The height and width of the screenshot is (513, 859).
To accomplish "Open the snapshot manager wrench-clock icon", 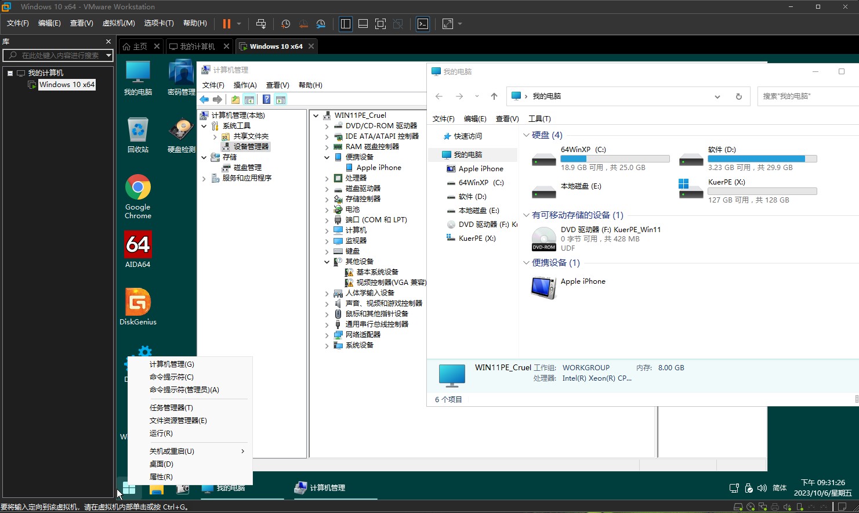I will coord(321,24).
